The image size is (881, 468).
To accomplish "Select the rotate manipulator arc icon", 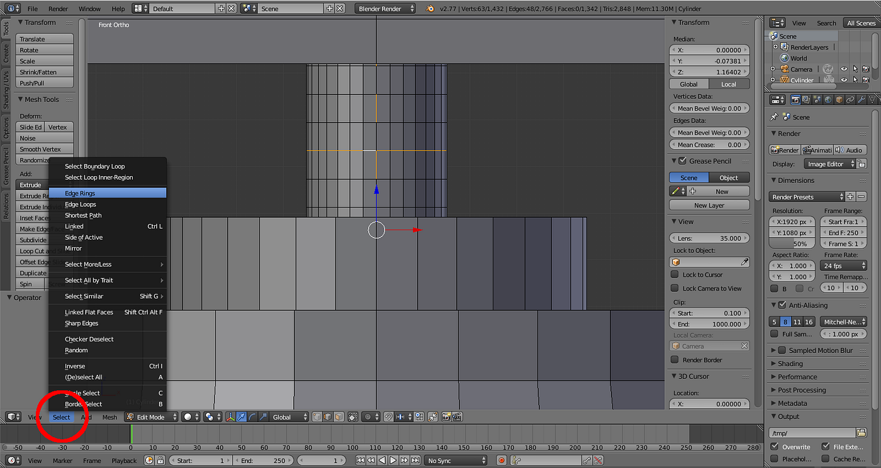I will [252, 417].
